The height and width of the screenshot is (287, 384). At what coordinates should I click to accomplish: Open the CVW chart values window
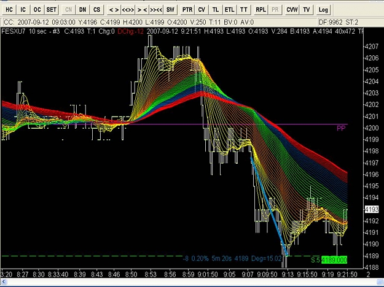[292, 10]
